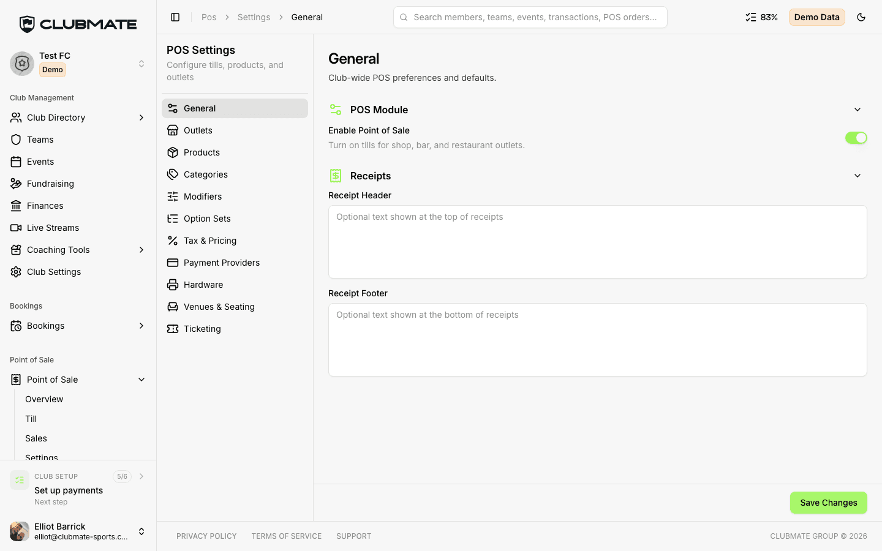Focus the global search field
This screenshot has height=551, width=882.
click(530, 17)
